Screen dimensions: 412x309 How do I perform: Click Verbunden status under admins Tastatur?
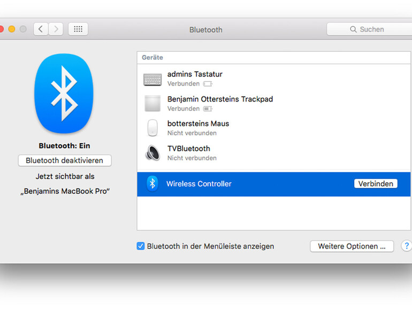pyautogui.click(x=184, y=84)
